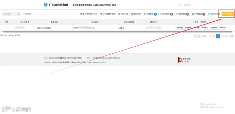Image resolution: width=235 pixels, height=114 pixels.
Task: Click the 企业名称 column header
Action: (x=95, y=22)
